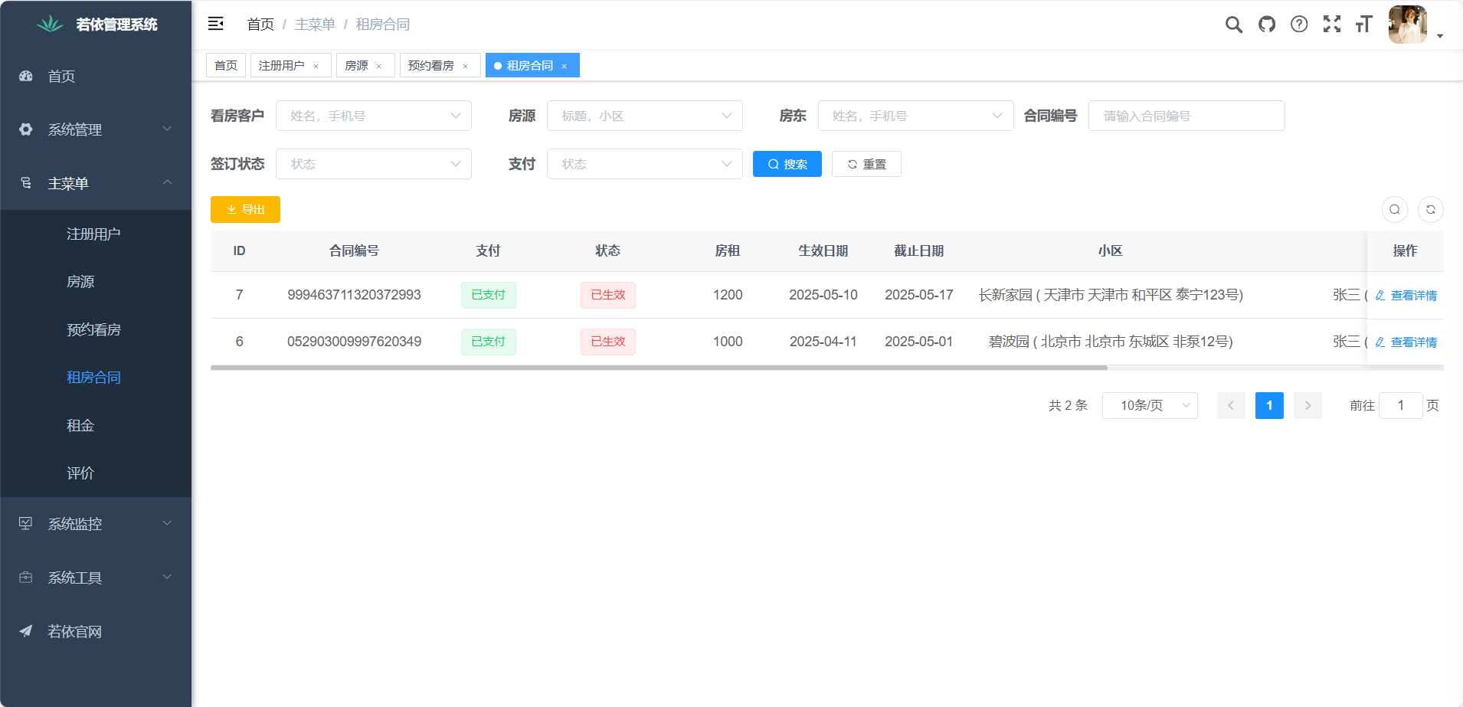Change the 10条/页 page size dropdown

tap(1150, 405)
